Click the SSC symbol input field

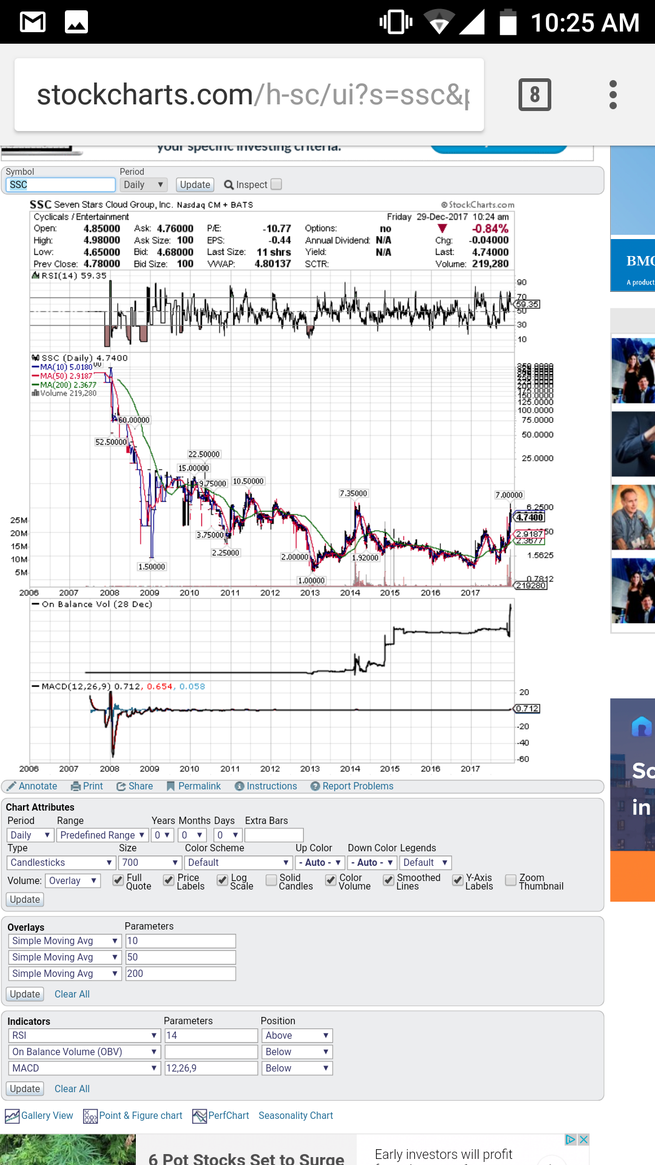tap(61, 185)
